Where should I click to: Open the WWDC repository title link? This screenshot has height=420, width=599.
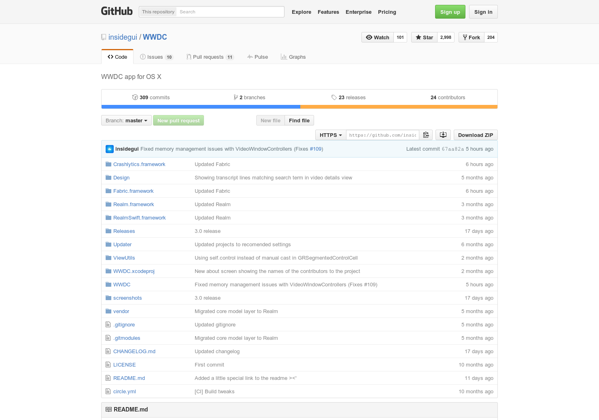[155, 37]
